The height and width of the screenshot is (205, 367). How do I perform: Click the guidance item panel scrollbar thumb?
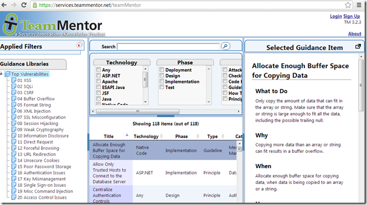click(x=361, y=85)
